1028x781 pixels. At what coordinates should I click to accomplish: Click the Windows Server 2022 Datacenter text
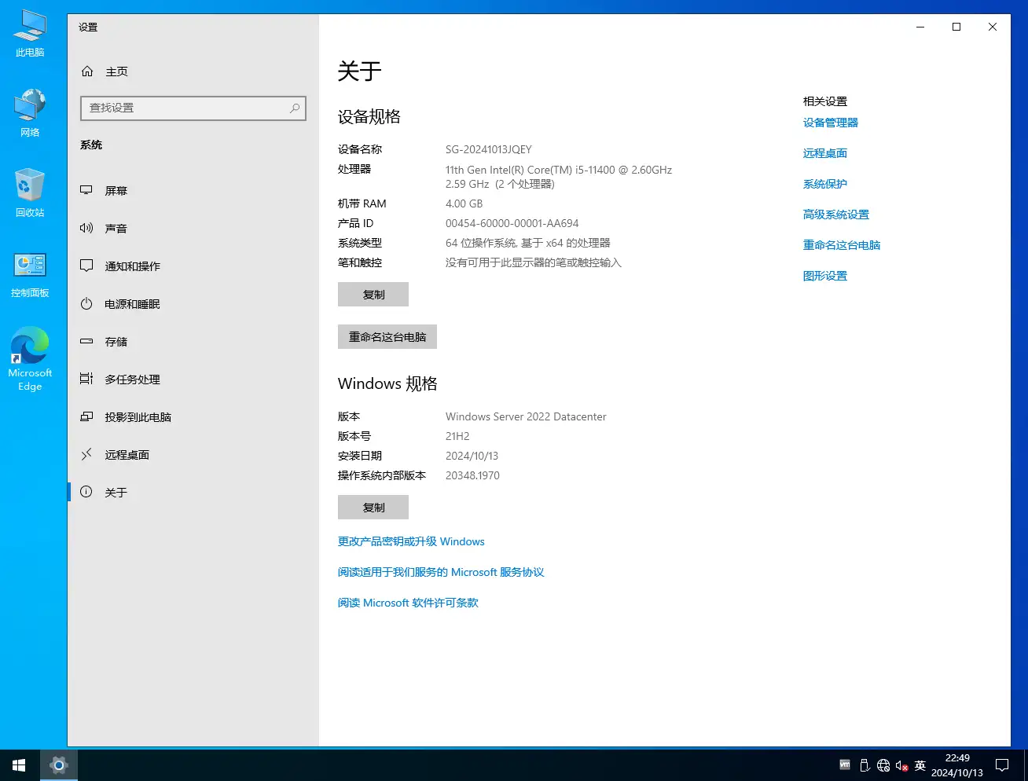[526, 416]
